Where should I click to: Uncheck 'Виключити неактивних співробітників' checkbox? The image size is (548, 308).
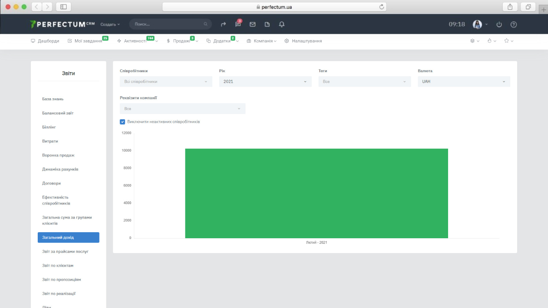pyautogui.click(x=122, y=122)
